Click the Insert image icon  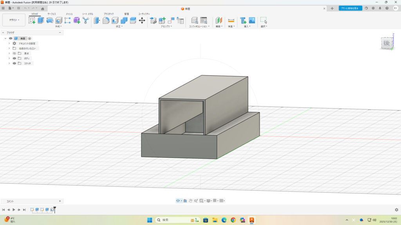(x=252, y=20)
